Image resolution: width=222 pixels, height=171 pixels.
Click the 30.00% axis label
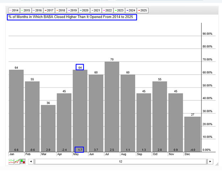[x=207, y=111]
